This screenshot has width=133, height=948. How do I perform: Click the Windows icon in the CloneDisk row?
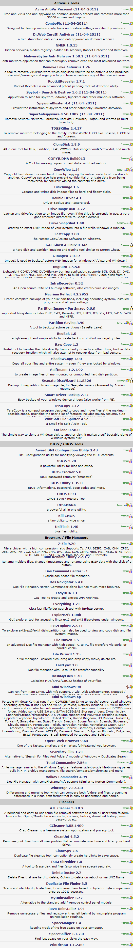pos(131,145)
